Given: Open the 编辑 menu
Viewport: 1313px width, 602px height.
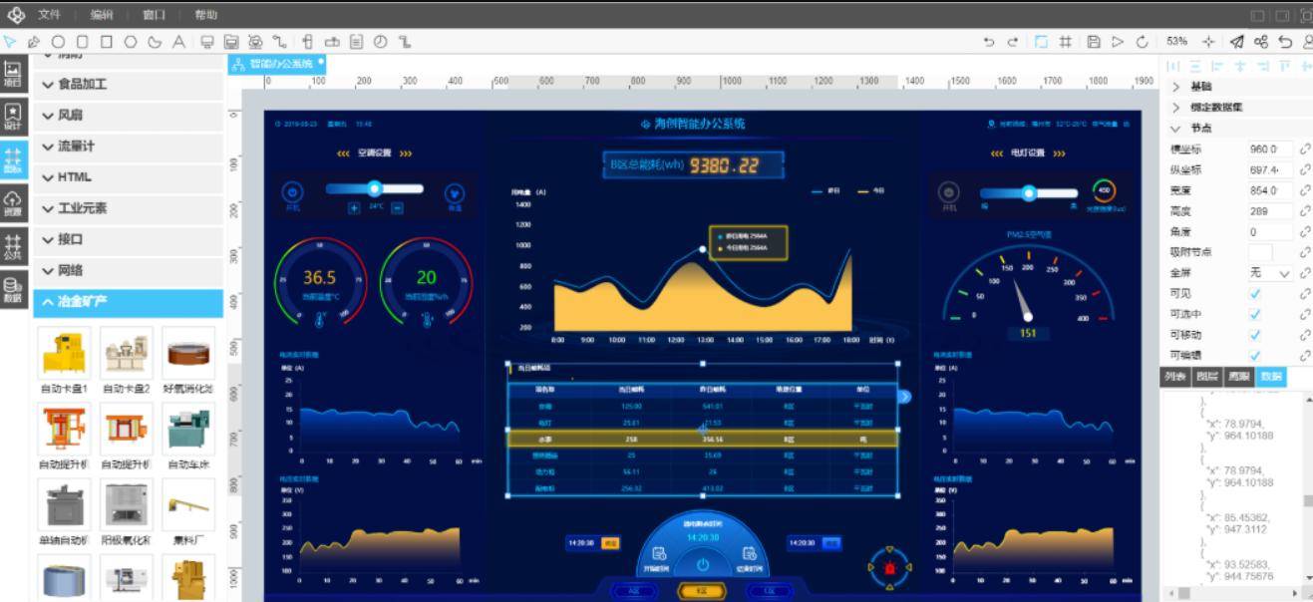Looking at the screenshot, I should pos(102,15).
